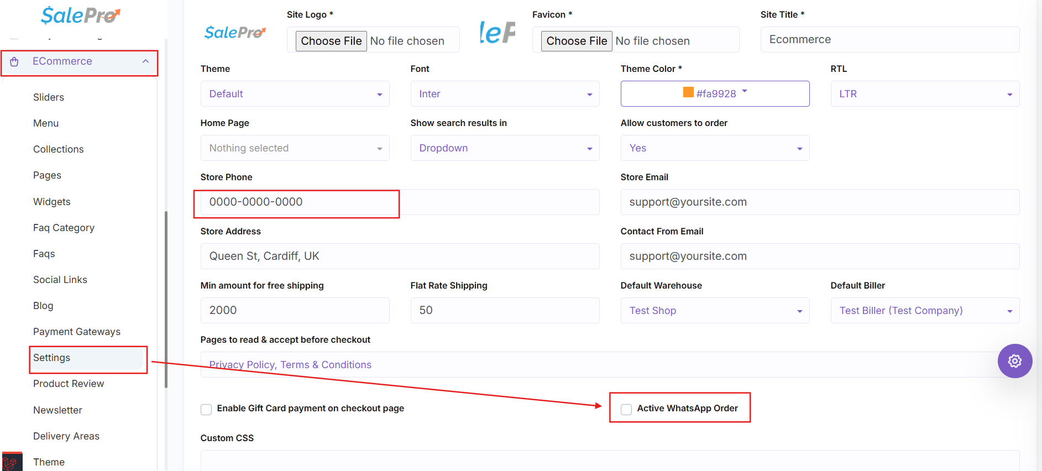Open Collections in the sidebar
This screenshot has height=471, width=1042.
pyautogui.click(x=59, y=149)
